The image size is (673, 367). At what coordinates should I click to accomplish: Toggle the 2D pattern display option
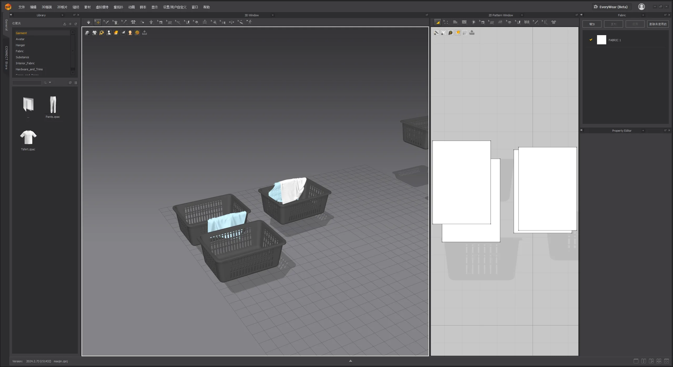[443, 33]
